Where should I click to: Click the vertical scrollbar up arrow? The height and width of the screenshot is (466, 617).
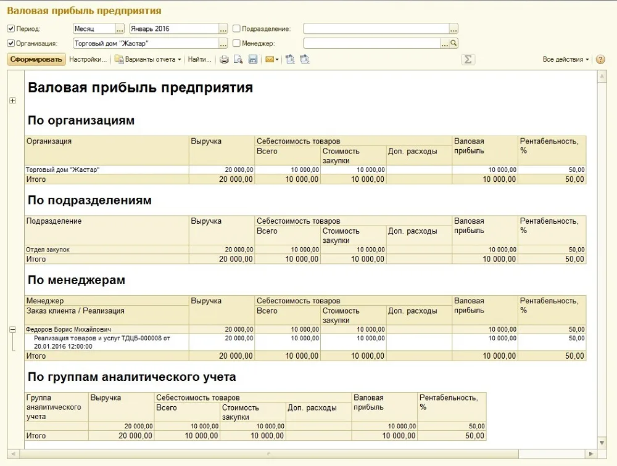click(x=602, y=76)
